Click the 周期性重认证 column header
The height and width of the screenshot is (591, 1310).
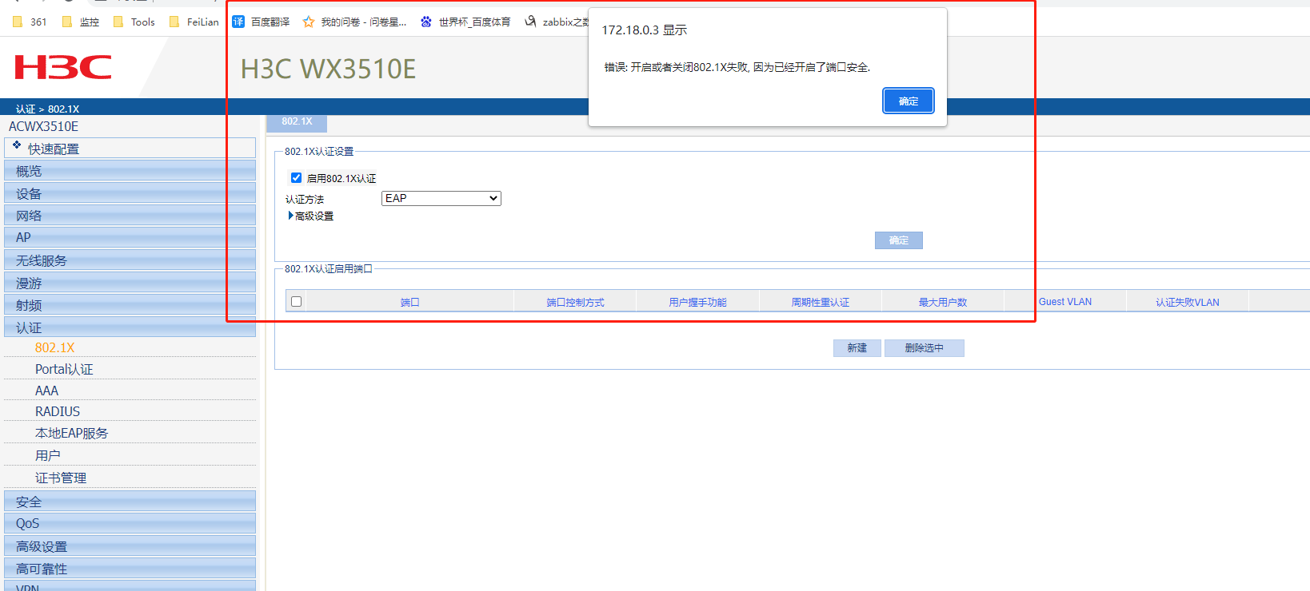pos(820,302)
